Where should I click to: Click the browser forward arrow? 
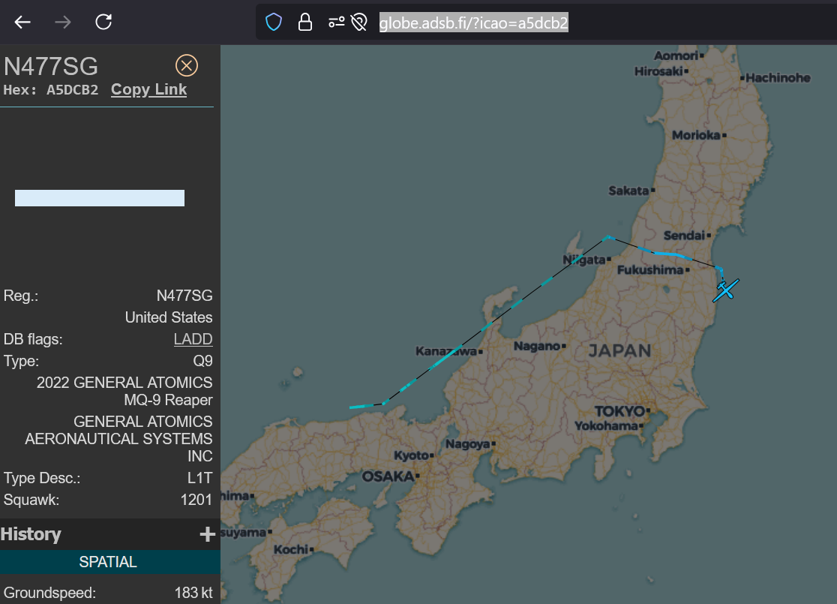point(63,22)
